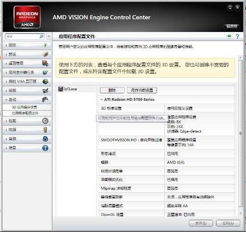The height and width of the screenshot is (232, 246).
Task: Click the 常用显示器任务 monitor icon
Action: click(45, 72)
